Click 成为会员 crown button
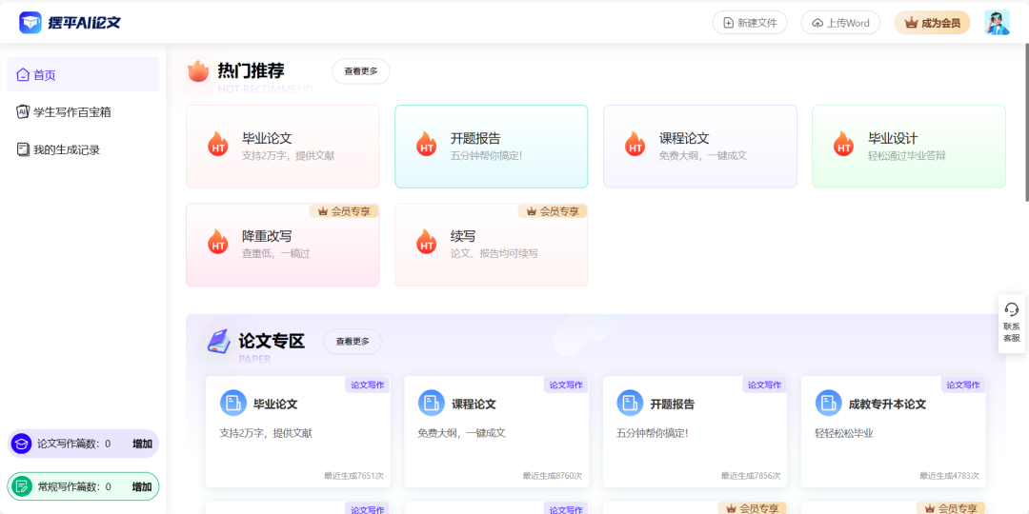The image size is (1029, 514). click(x=932, y=23)
